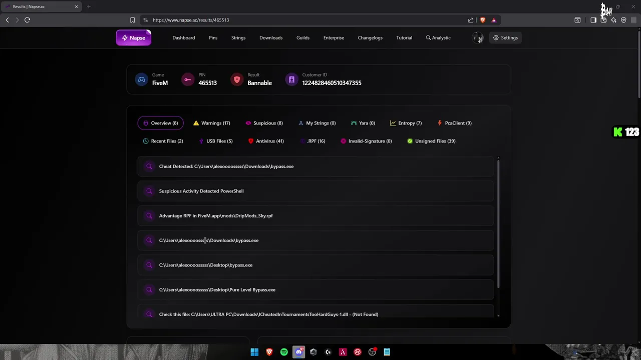Bookmark this page icon
This screenshot has height=360, width=641.
point(132,20)
